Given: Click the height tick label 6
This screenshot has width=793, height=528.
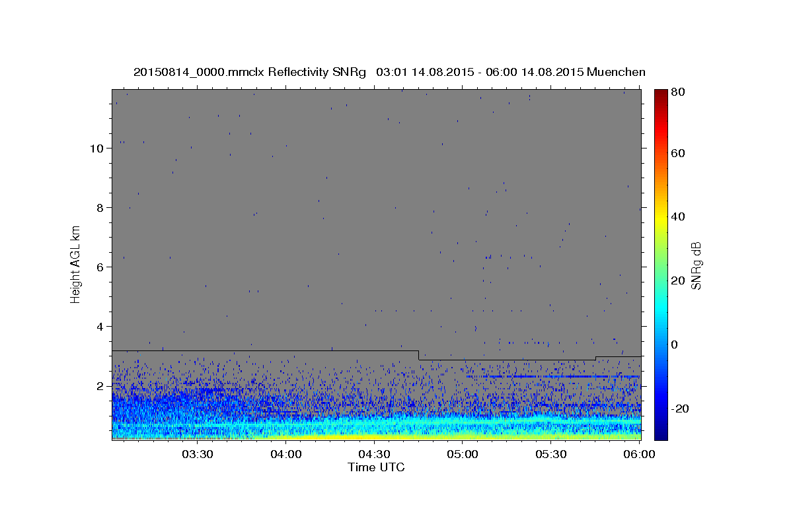Looking at the screenshot, I should [100, 267].
